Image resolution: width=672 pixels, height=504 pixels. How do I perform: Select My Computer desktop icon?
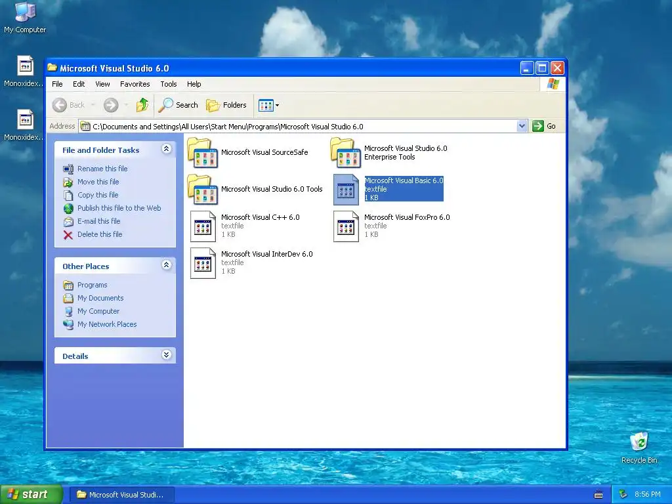coord(25,18)
